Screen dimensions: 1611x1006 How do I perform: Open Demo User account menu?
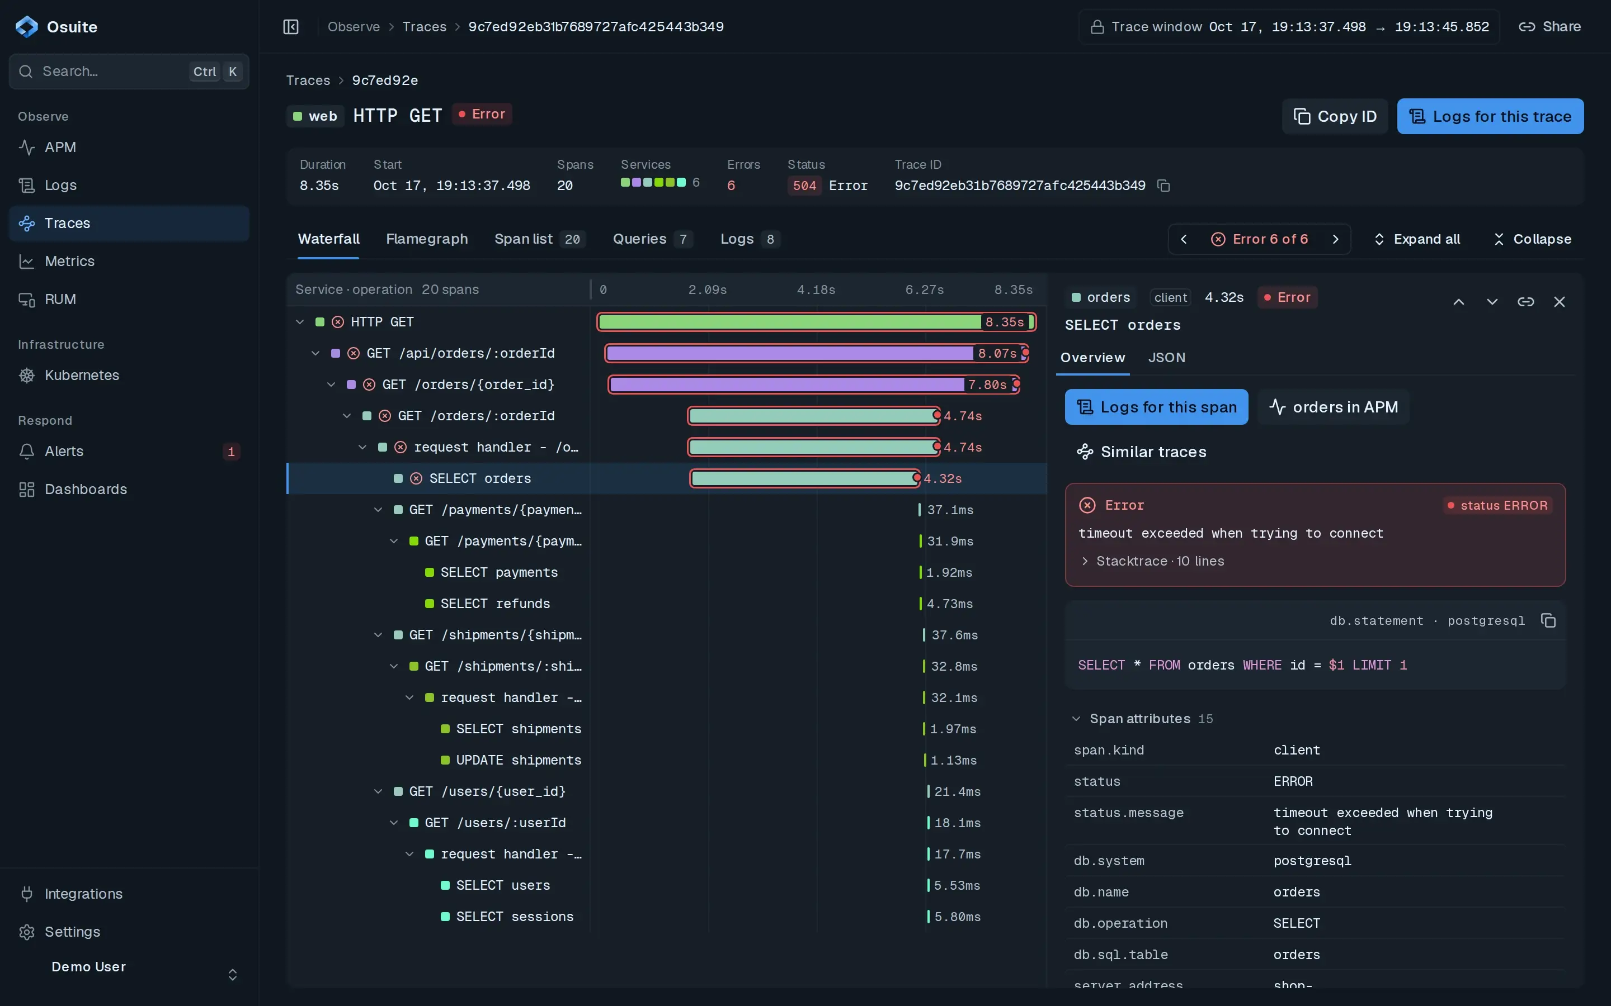[x=129, y=974]
